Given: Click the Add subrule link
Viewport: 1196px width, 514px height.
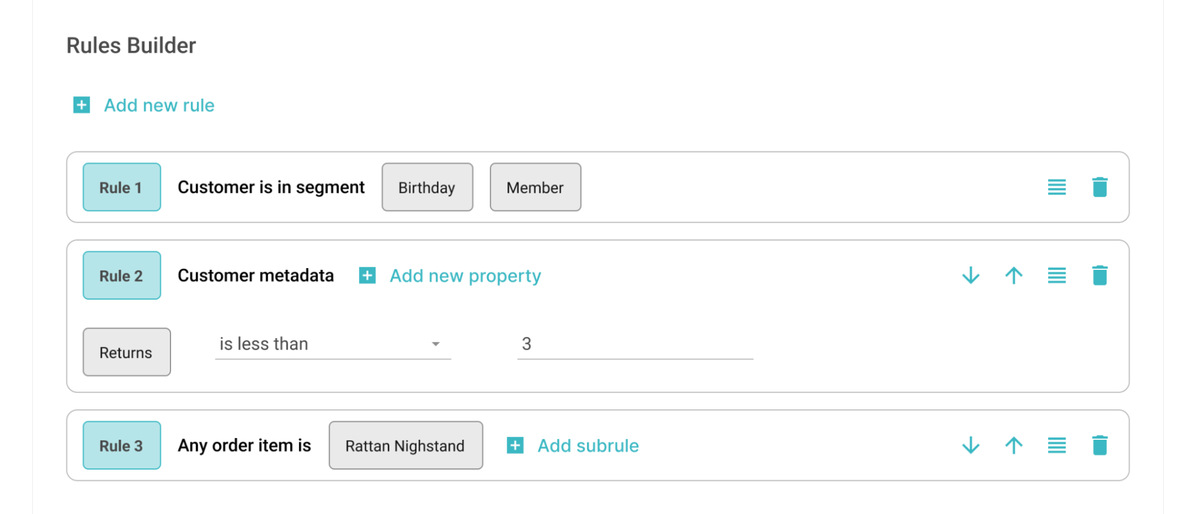Looking at the screenshot, I should pyautogui.click(x=588, y=446).
